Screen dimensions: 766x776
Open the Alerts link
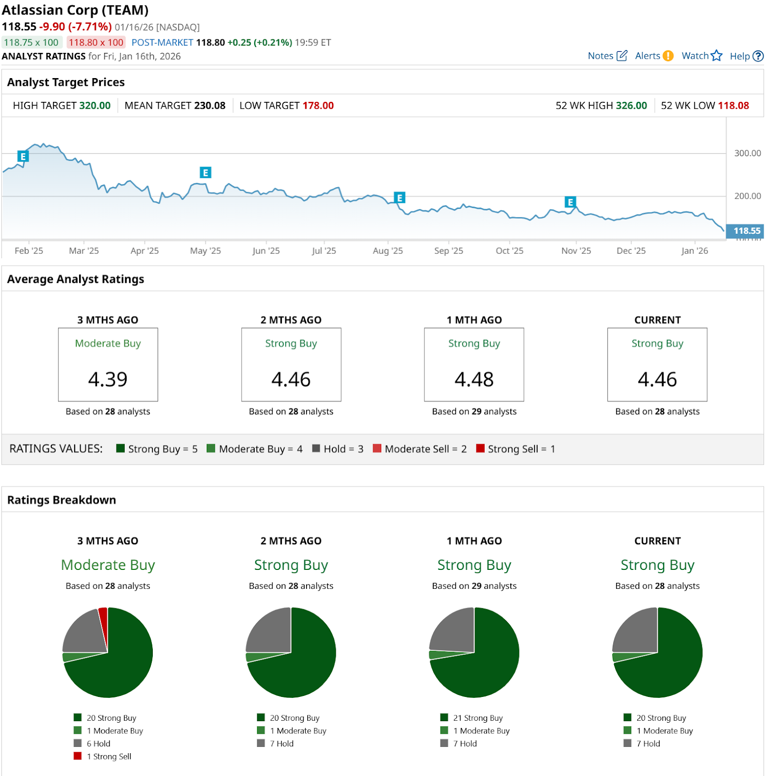click(647, 56)
